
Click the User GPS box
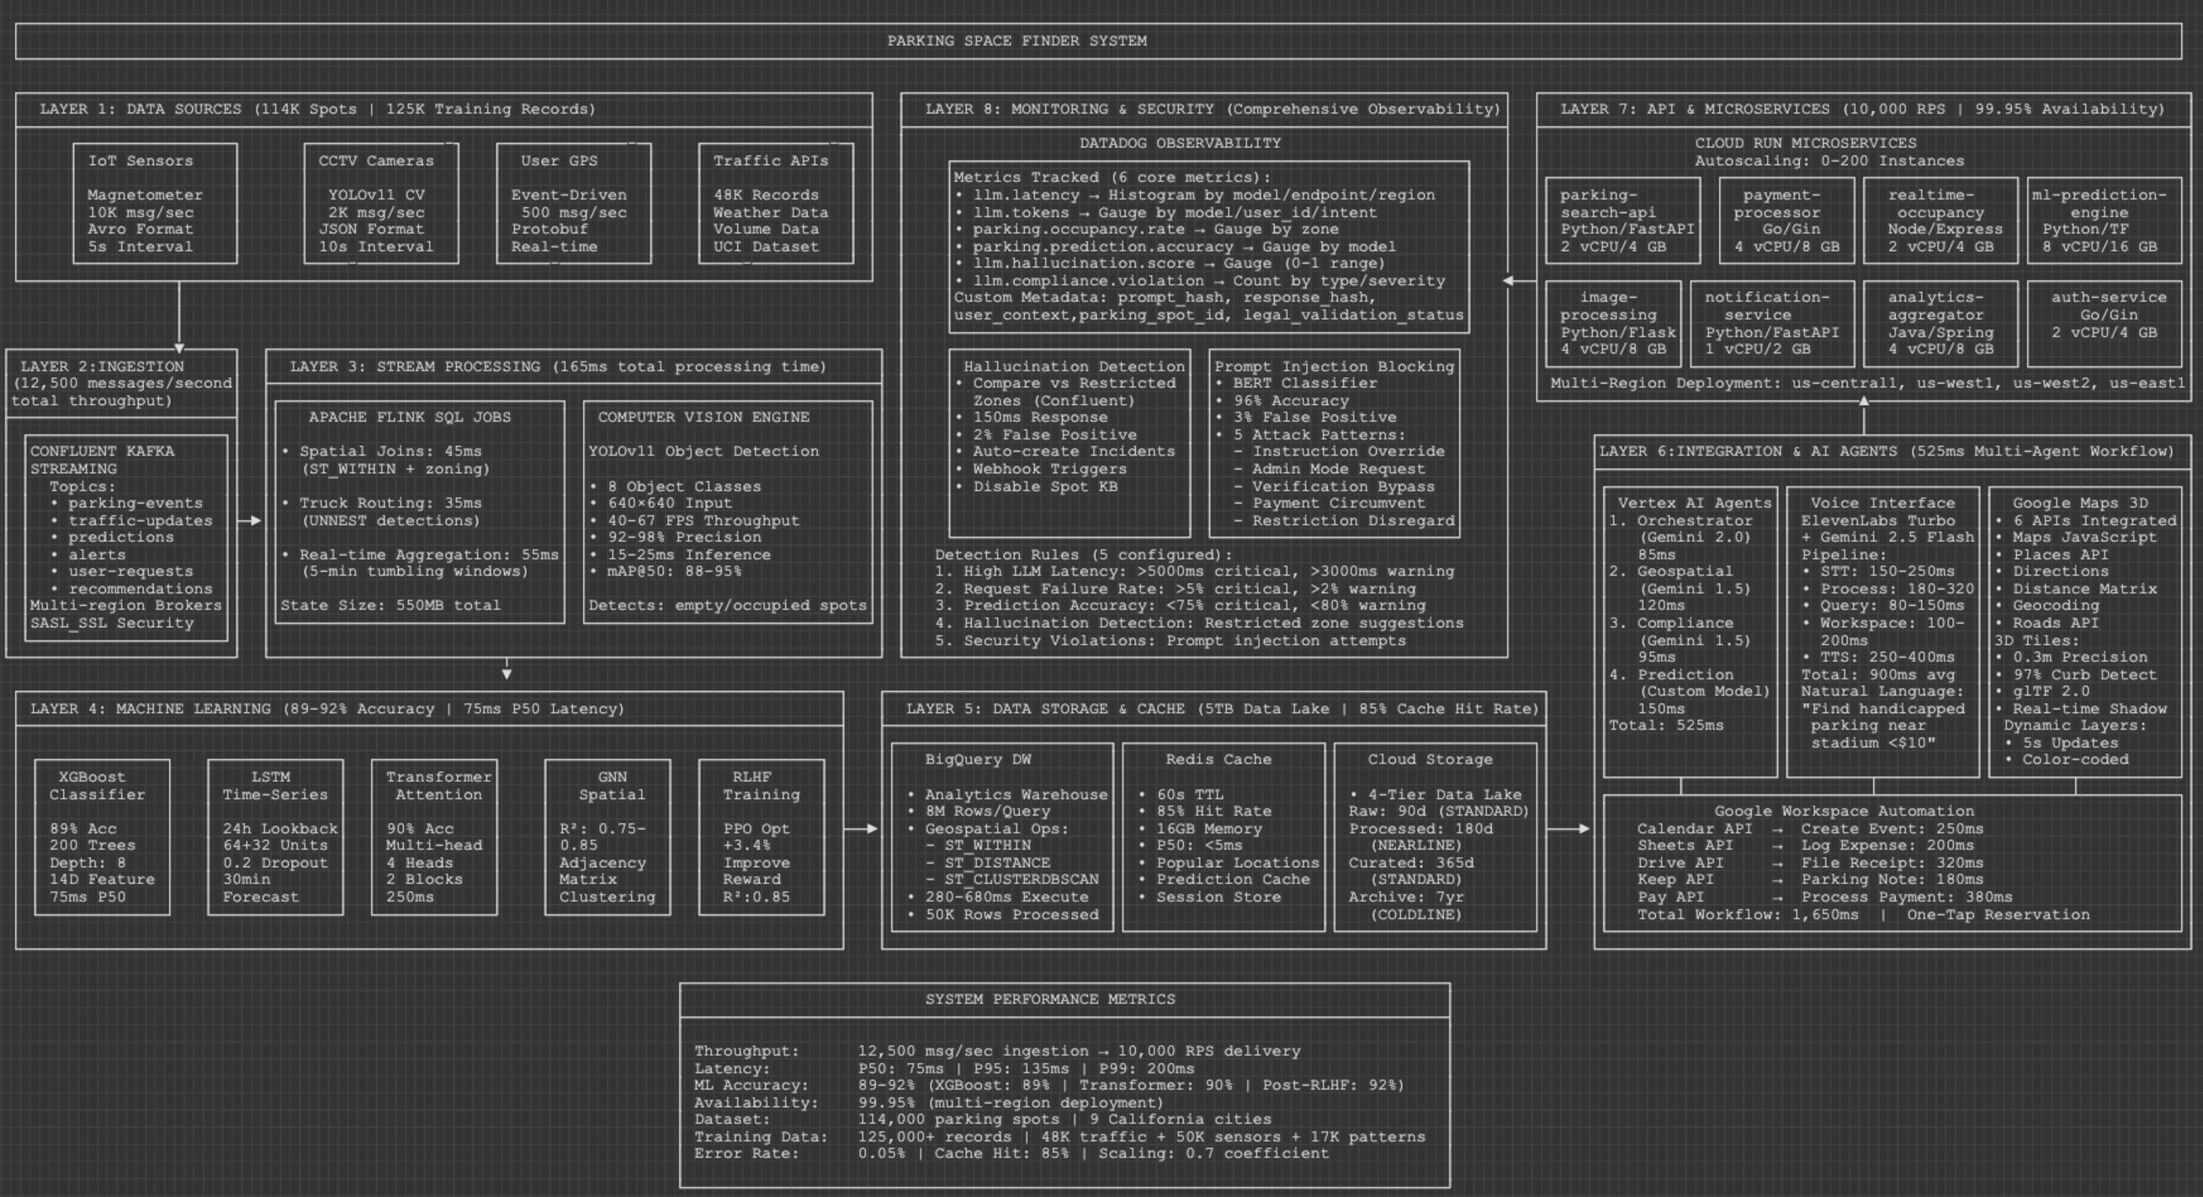click(573, 204)
